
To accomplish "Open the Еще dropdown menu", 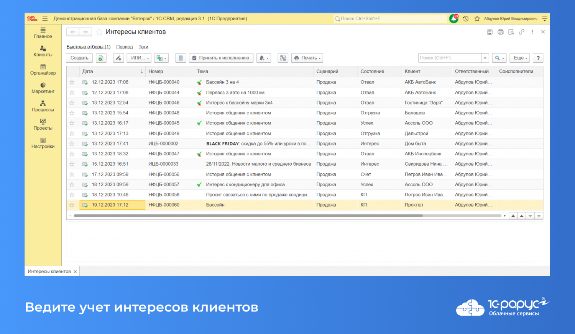I will pos(520,58).
